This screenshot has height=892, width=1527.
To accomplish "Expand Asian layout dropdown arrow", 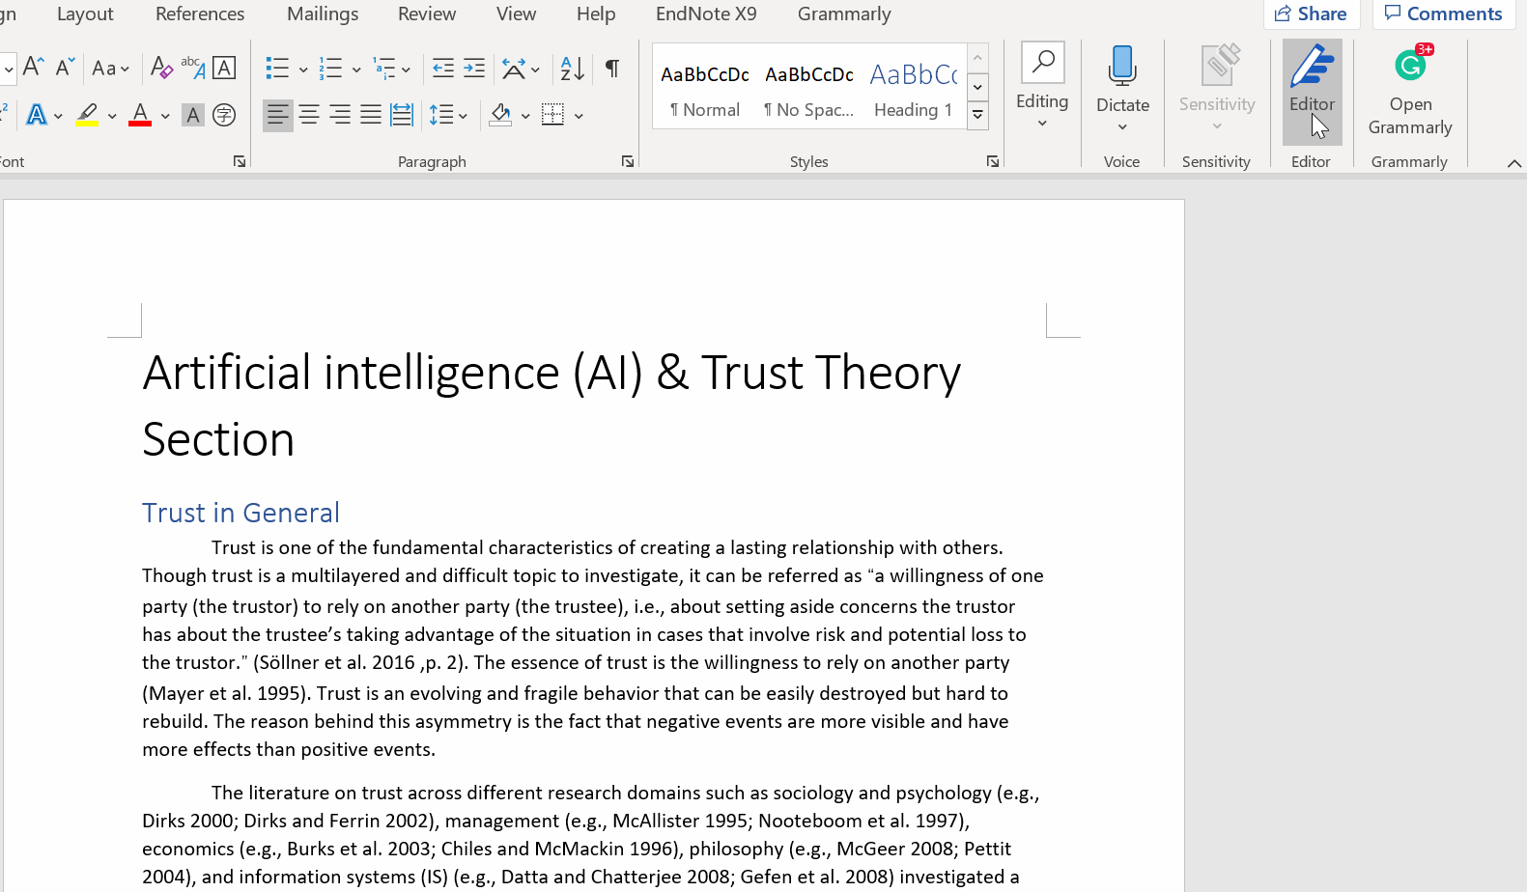I will coord(536,70).
